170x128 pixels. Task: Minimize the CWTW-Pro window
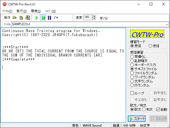tap(139, 4)
